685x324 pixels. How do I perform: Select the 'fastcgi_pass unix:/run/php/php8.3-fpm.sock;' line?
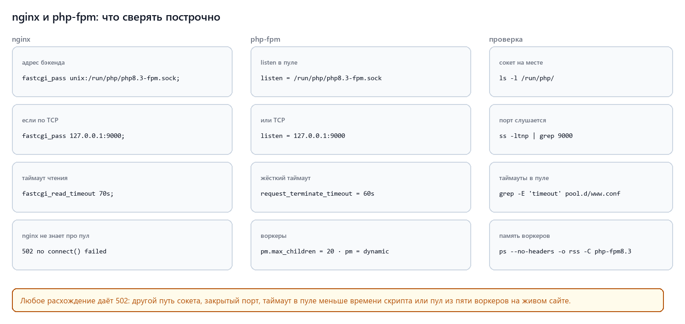[x=101, y=78]
